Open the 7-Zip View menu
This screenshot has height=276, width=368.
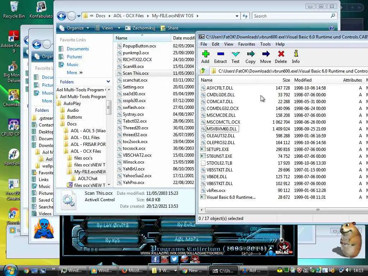point(229,44)
